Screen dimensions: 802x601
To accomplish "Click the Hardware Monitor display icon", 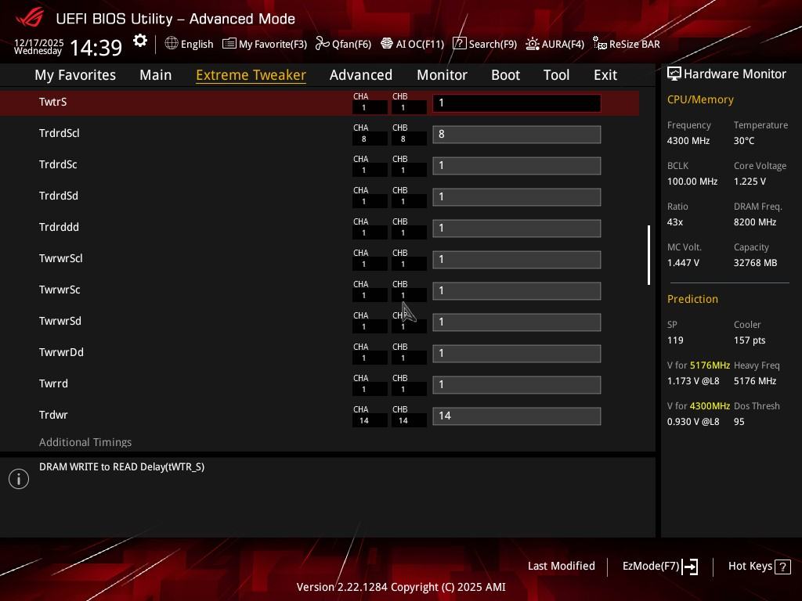I will click(674, 74).
